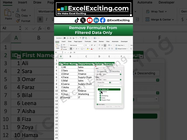
Task: Switch to View tab
Action: (108, 41)
